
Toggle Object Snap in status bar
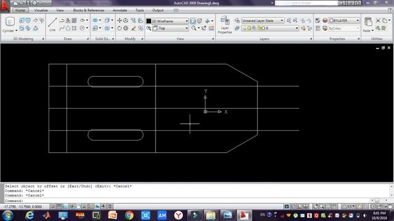(x=78, y=207)
